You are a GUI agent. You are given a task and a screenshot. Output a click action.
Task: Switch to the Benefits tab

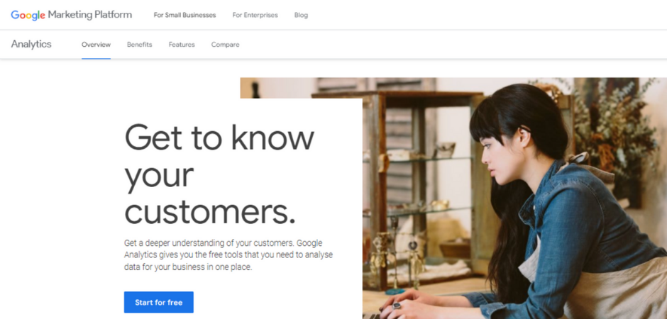click(140, 45)
